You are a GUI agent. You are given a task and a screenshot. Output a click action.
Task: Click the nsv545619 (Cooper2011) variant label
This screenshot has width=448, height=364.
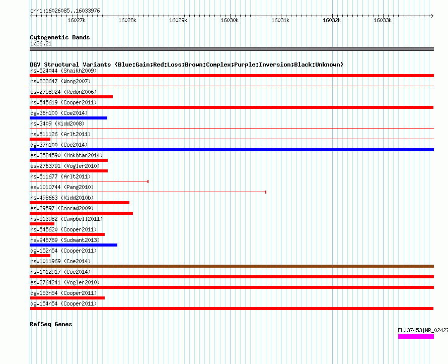63,102
